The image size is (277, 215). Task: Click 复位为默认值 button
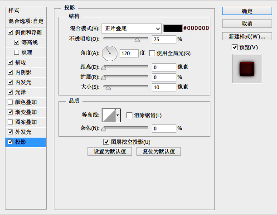tap(159, 152)
